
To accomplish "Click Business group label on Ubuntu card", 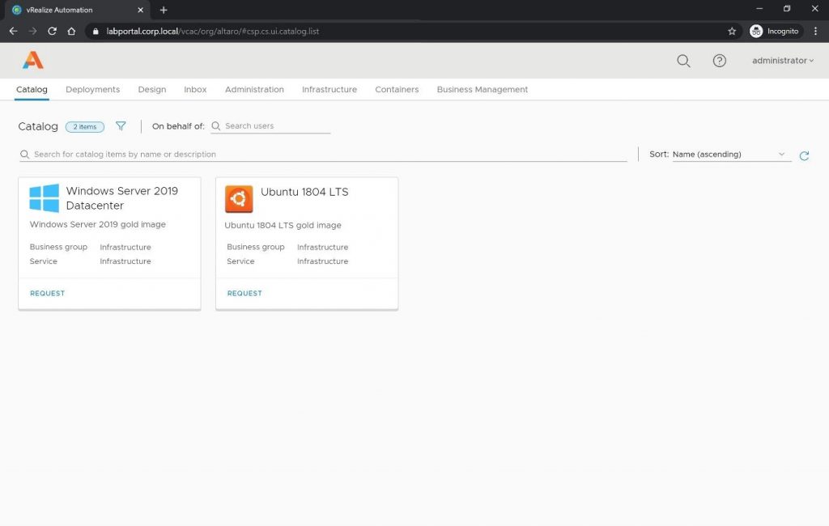I will [x=255, y=247].
